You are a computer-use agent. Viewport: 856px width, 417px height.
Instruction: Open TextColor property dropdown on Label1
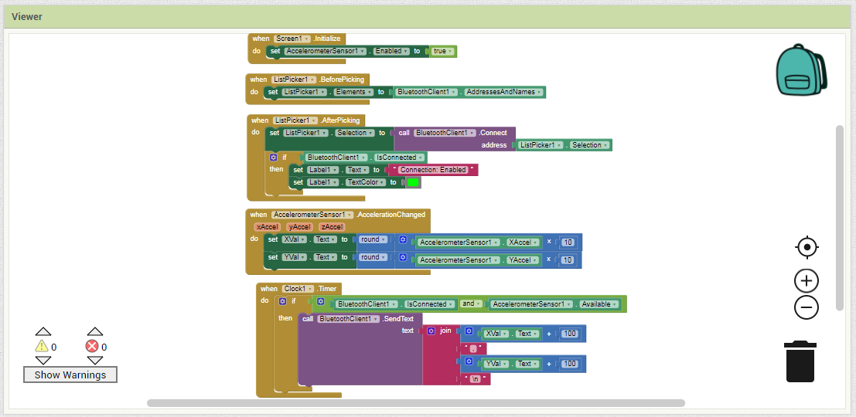pyautogui.click(x=366, y=182)
